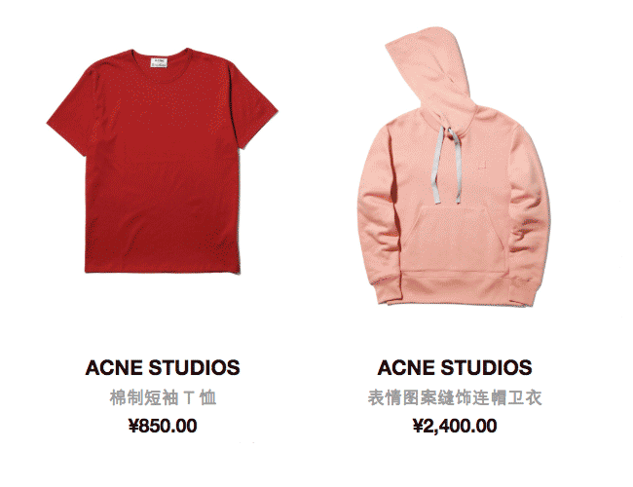Select the ¥850.00 price

click(x=163, y=426)
